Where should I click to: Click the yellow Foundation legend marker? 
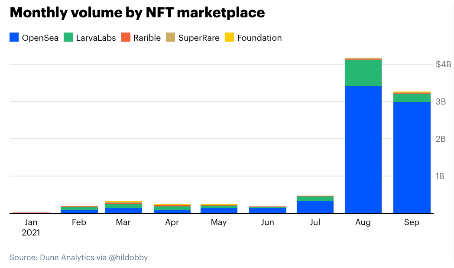coord(228,38)
